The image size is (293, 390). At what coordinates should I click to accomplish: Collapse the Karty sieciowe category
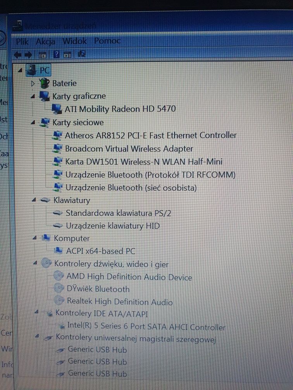[33, 122]
